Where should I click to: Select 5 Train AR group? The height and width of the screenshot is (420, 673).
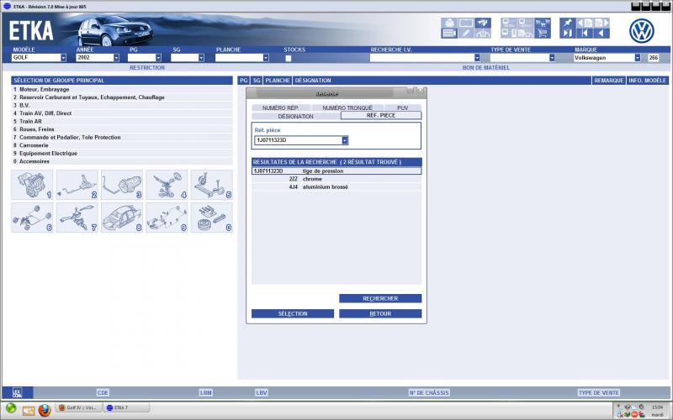pyautogui.click(x=122, y=121)
